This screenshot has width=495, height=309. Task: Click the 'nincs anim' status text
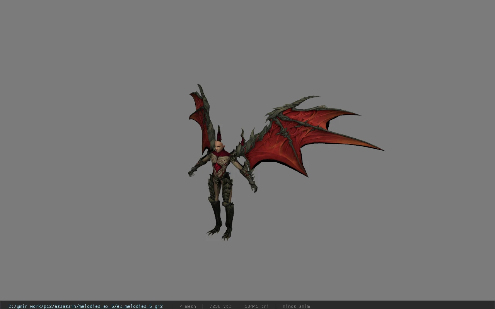click(296, 306)
